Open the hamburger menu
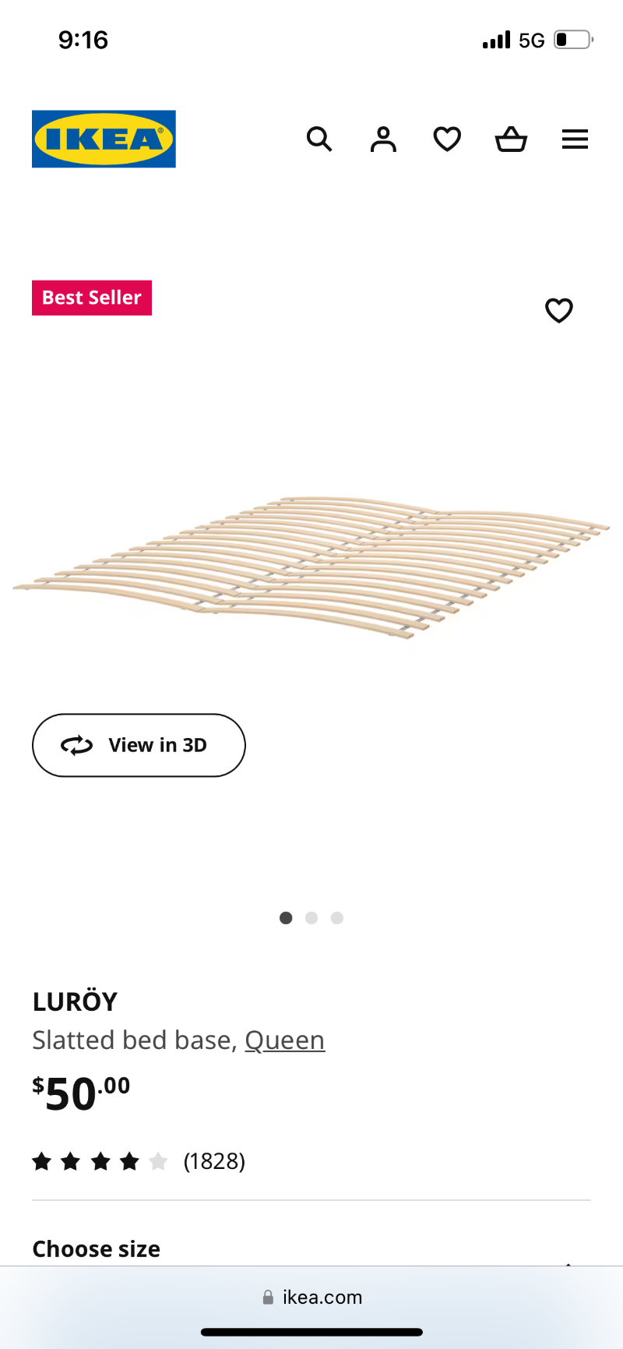The image size is (623, 1349). coord(575,139)
